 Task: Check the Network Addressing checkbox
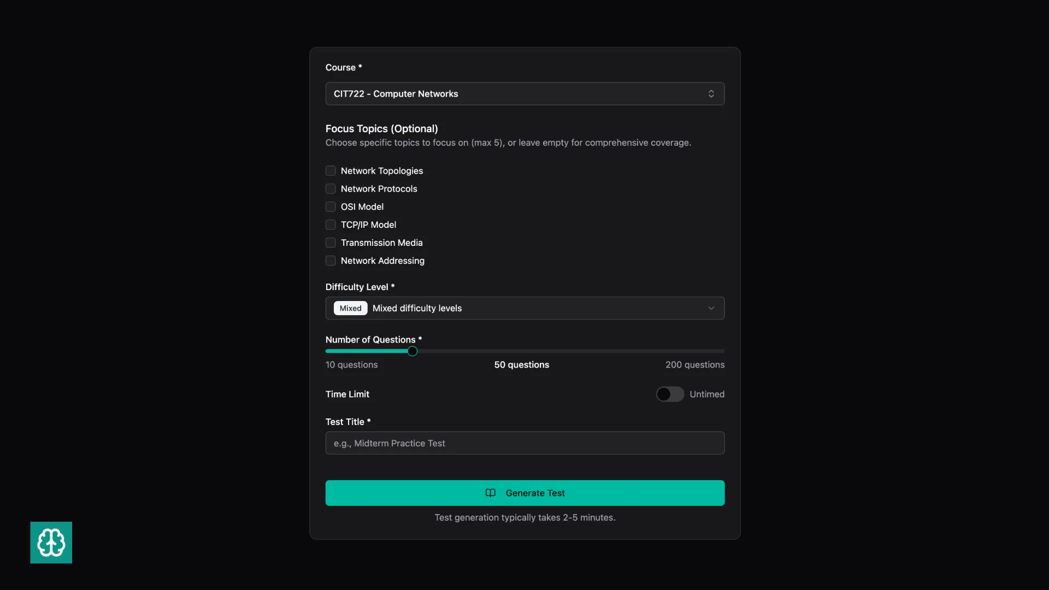(331, 261)
